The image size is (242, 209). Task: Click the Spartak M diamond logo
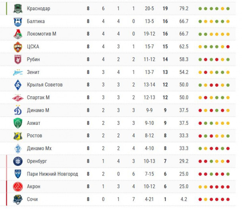[18, 97]
